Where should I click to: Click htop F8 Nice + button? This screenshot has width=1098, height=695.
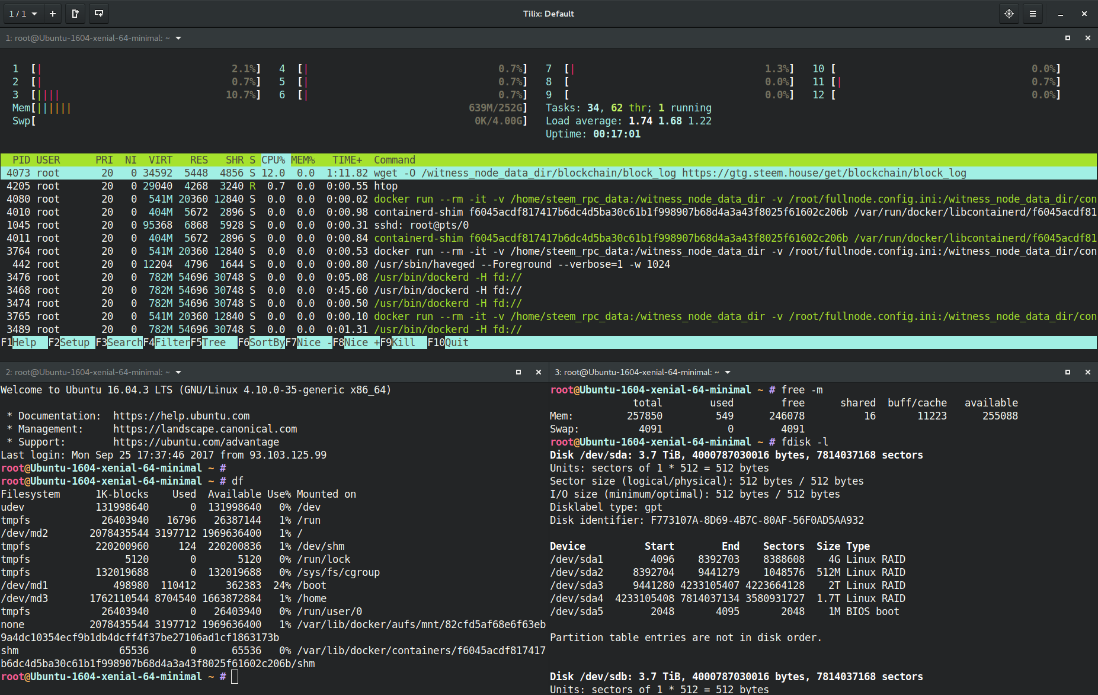click(356, 342)
